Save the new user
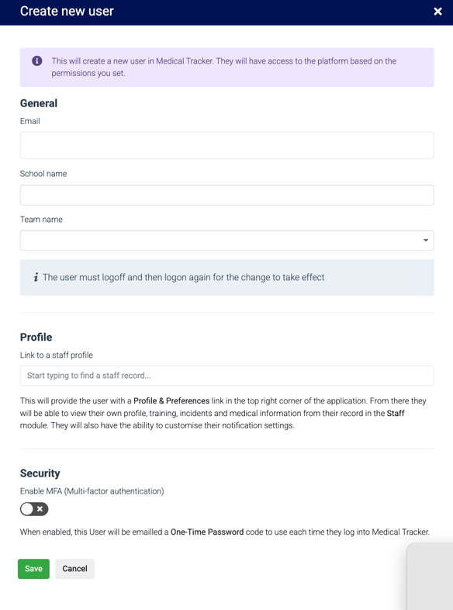 (x=33, y=569)
